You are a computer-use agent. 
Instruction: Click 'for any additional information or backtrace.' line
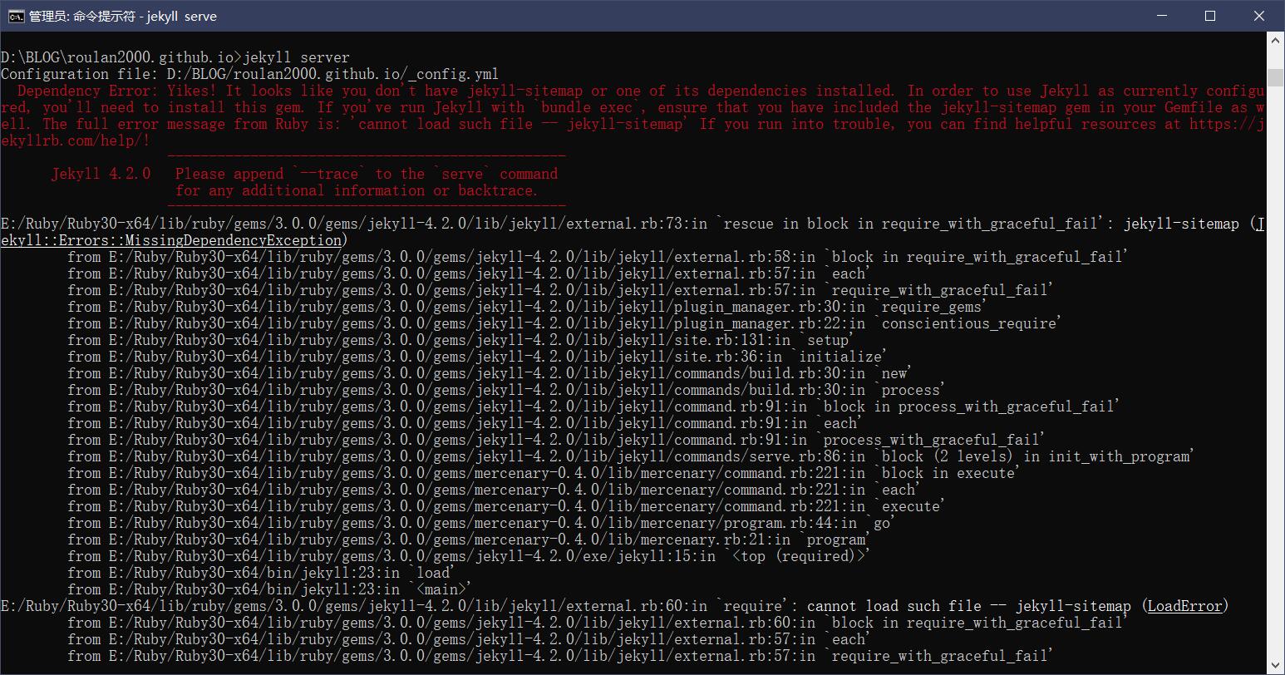click(x=357, y=190)
